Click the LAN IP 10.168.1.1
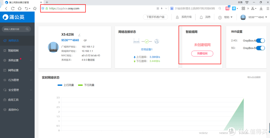 (87, 51)
